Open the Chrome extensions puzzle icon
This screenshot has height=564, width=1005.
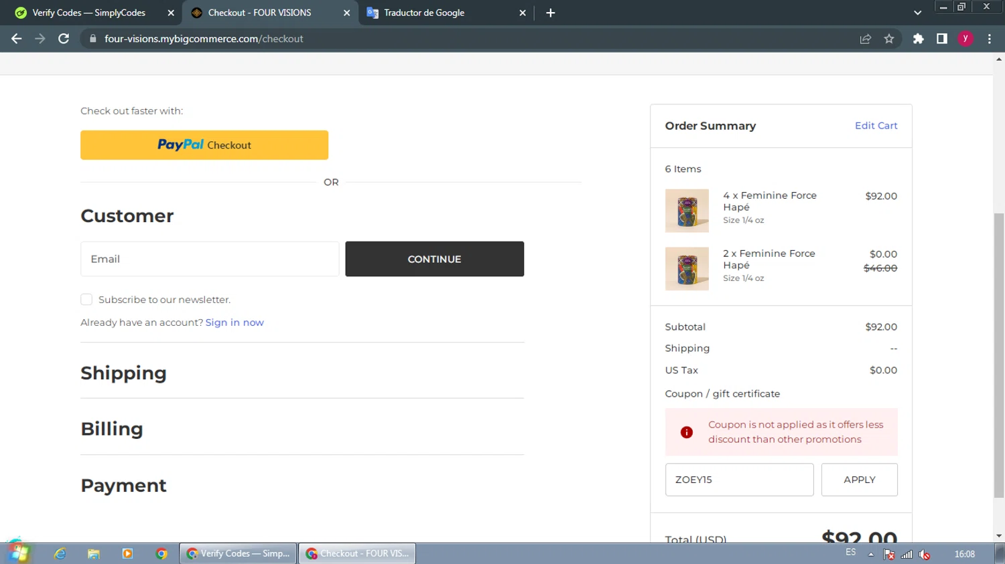pyautogui.click(x=919, y=39)
